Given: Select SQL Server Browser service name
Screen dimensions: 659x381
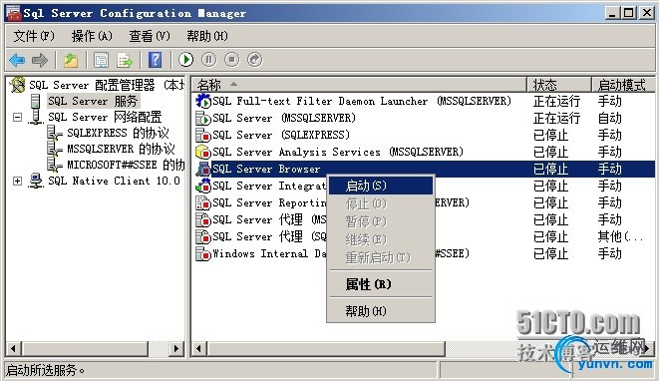Looking at the screenshot, I should coord(266,169).
